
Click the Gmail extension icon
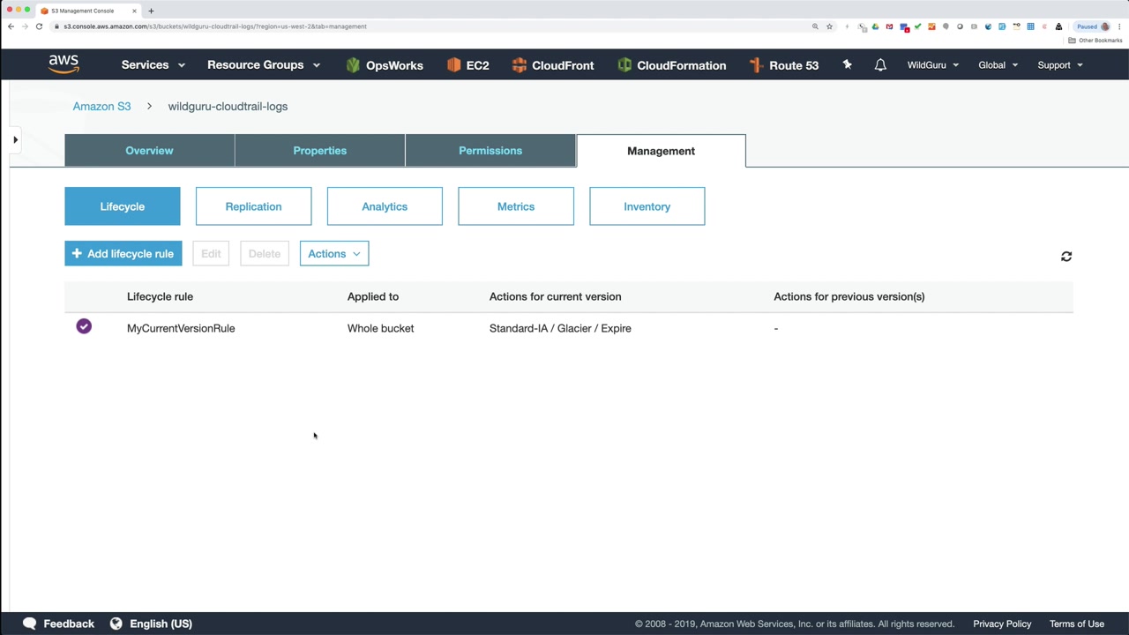pos(889,26)
